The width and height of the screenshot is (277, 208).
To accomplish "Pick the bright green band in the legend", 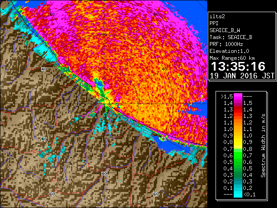I will coord(238,155).
